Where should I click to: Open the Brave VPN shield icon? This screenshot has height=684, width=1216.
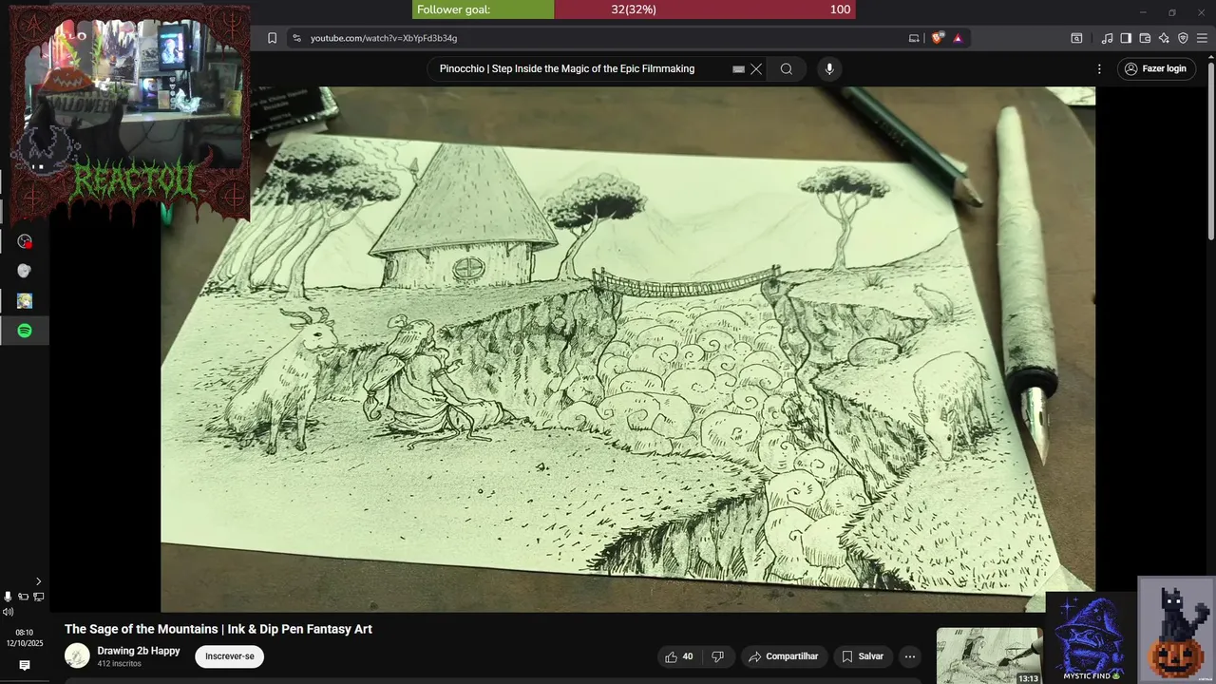tap(1183, 38)
